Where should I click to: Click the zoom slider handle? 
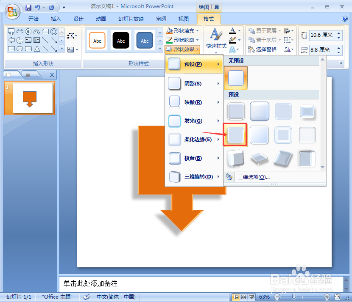coord(294,297)
